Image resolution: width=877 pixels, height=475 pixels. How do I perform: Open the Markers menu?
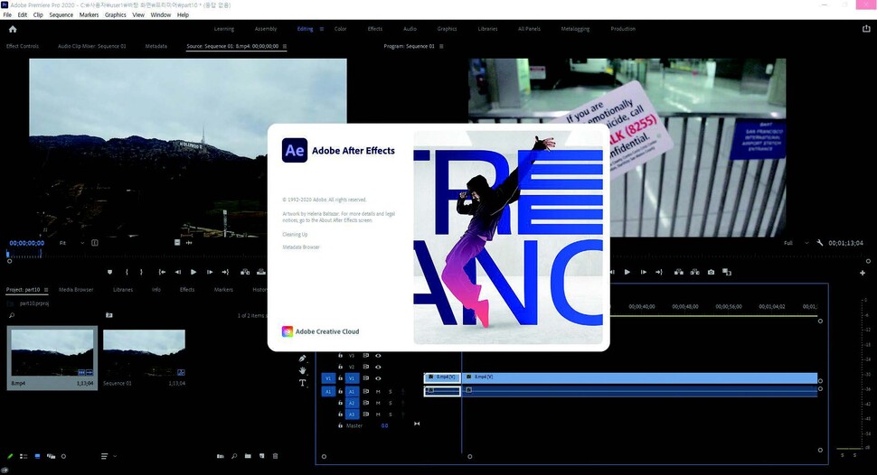(89, 15)
